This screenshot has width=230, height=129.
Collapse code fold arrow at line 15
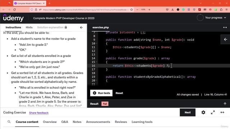click(x=97, y=62)
